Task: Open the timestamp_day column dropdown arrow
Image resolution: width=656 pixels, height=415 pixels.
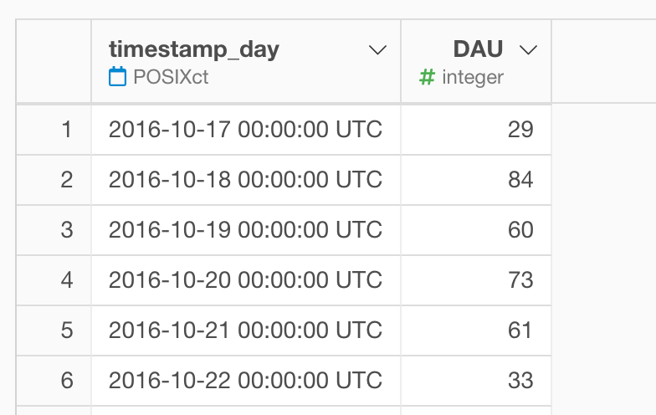Action: pyautogui.click(x=377, y=50)
